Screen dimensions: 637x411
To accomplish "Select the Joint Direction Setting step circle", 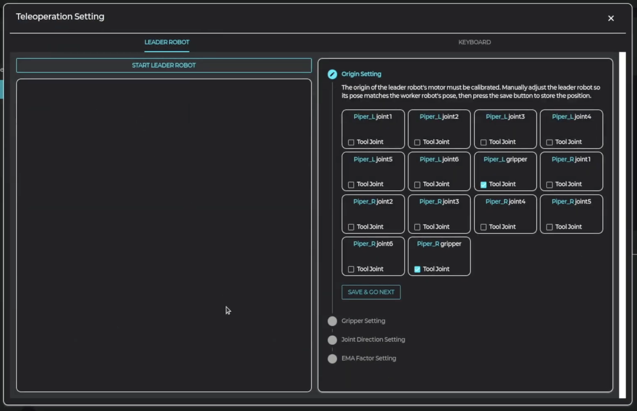I will click(x=332, y=340).
